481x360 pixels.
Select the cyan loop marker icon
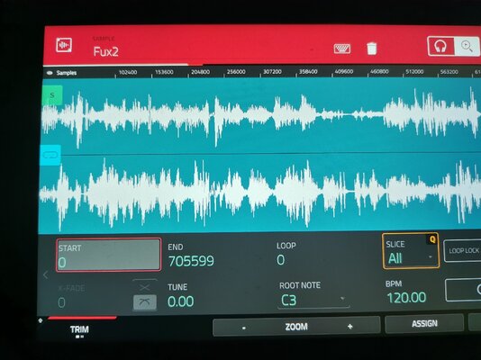(50, 155)
